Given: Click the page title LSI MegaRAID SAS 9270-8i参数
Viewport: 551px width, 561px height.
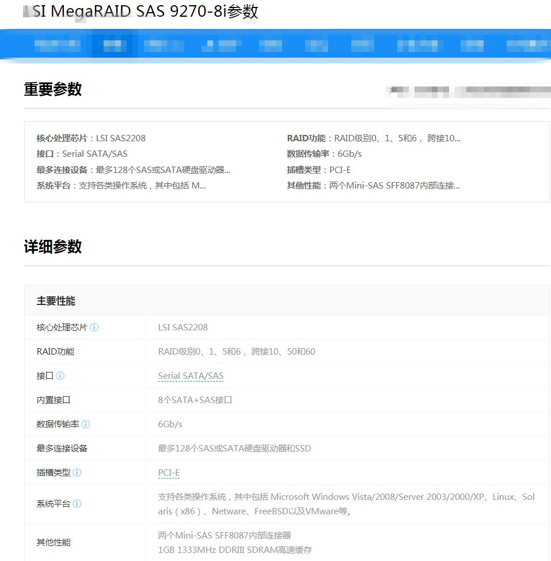Looking at the screenshot, I should [x=141, y=12].
